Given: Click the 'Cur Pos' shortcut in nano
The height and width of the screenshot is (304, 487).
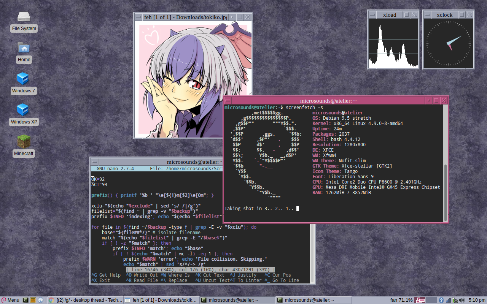Looking at the screenshot, I should click(278, 275).
